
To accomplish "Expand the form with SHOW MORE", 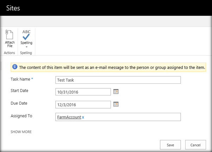I will (21, 132).
